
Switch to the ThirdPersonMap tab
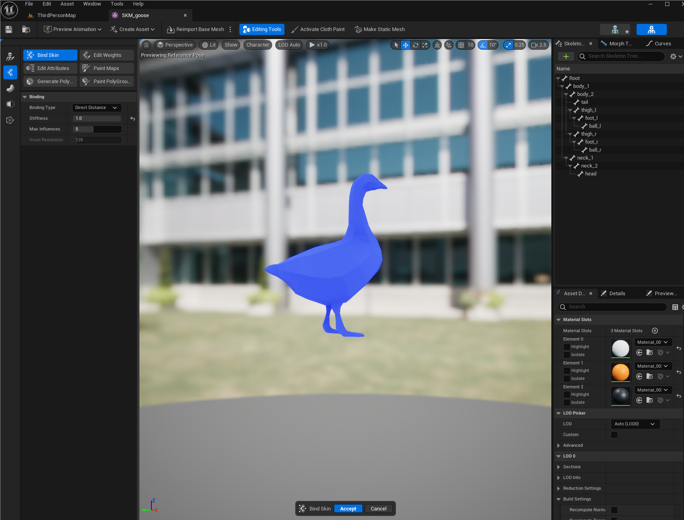pyautogui.click(x=56, y=16)
